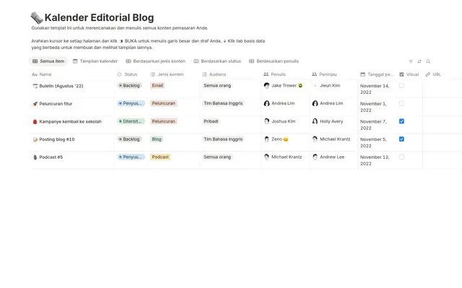Viewport: 462px width, 288px height.
Task: Click Tim Bahasa Inggris in Posting blog row
Action: tap(223, 139)
